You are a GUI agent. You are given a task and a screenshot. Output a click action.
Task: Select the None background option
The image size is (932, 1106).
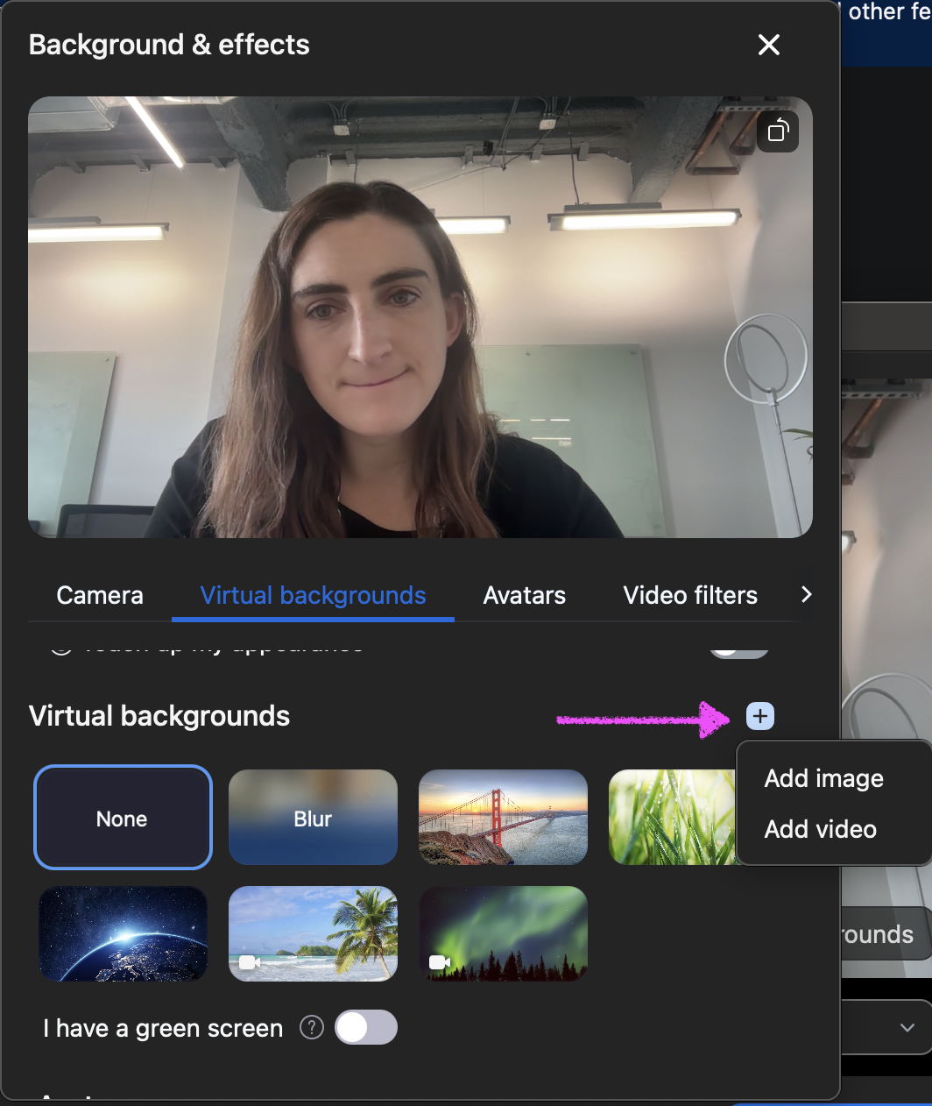point(123,818)
